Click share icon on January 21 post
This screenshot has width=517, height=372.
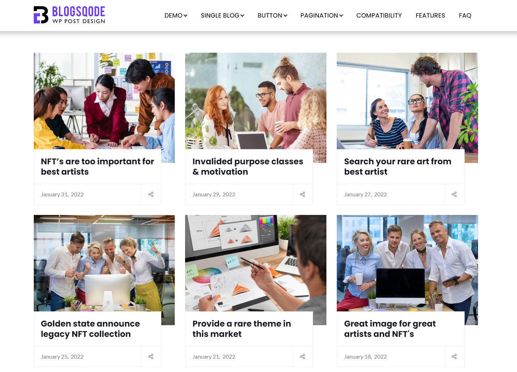tap(303, 356)
